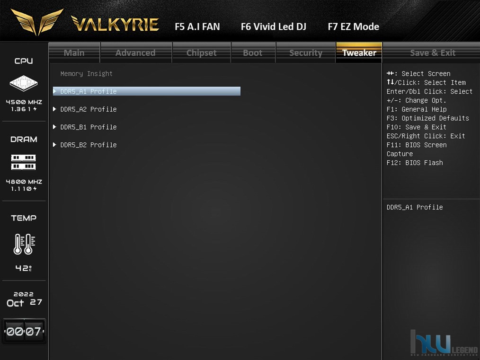Open the Main tab

pos(74,53)
